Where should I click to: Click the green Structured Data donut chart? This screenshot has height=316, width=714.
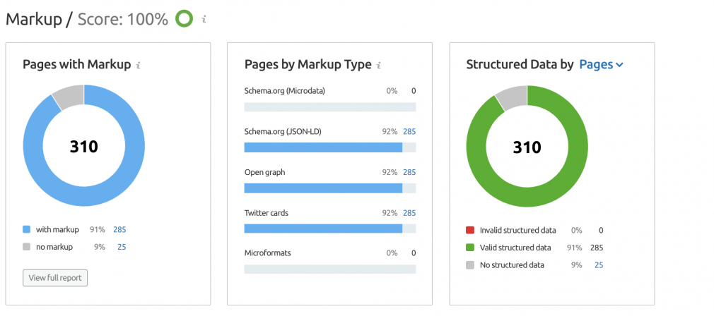pos(527,145)
